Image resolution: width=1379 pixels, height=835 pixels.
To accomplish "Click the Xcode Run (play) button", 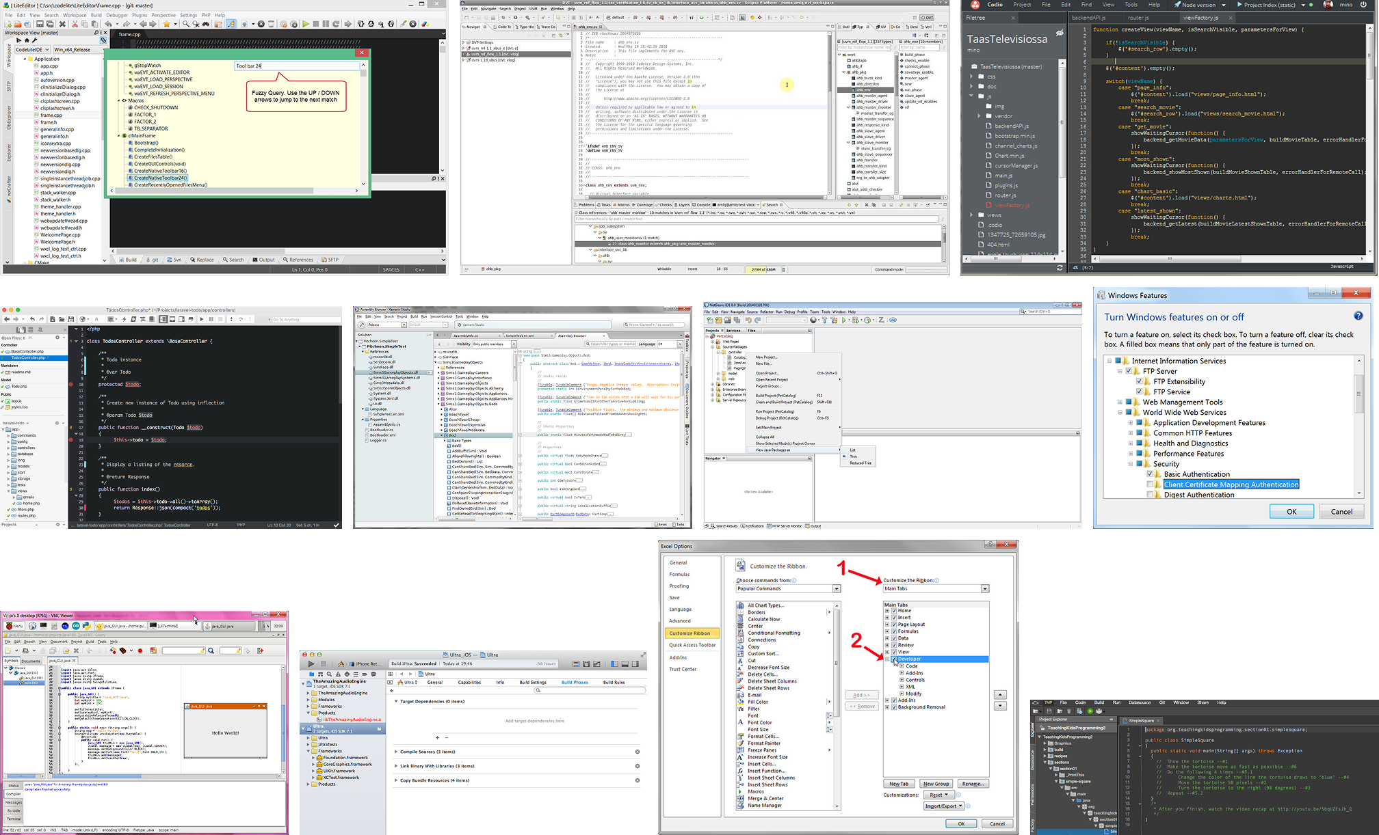I will (x=312, y=663).
